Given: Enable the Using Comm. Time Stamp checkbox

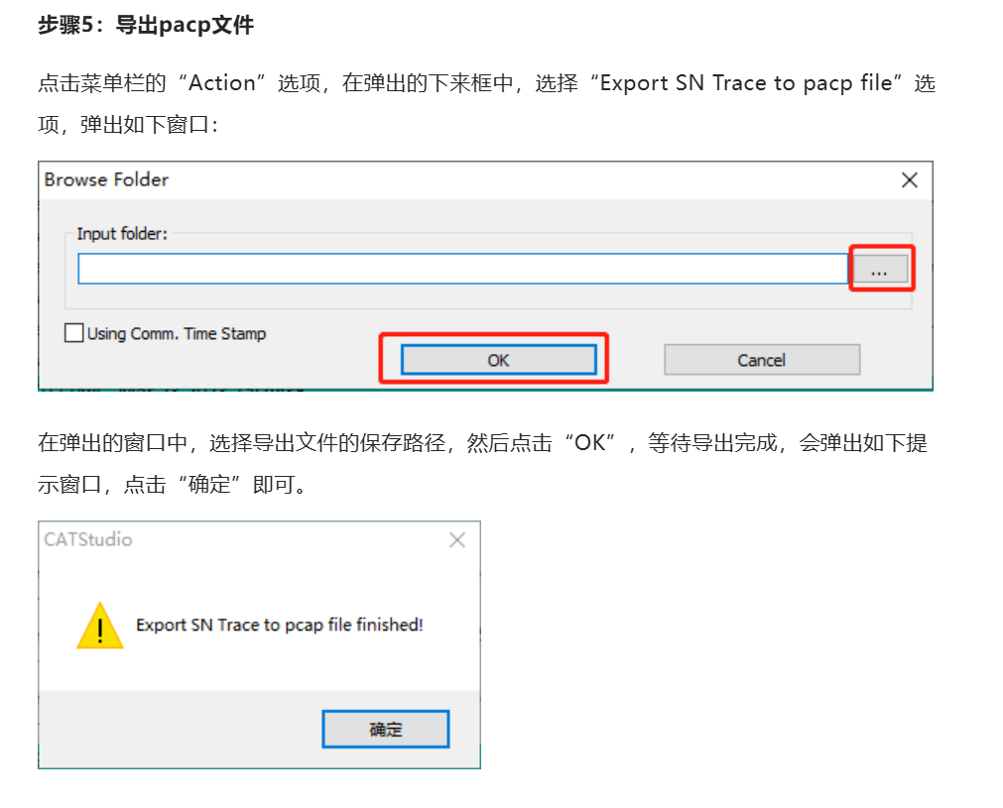Looking at the screenshot, I should (x=74, y=333).
